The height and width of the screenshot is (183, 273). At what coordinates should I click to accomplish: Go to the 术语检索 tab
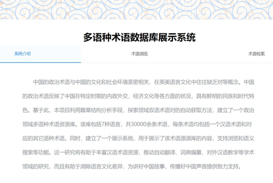click(x=256, y=54)
